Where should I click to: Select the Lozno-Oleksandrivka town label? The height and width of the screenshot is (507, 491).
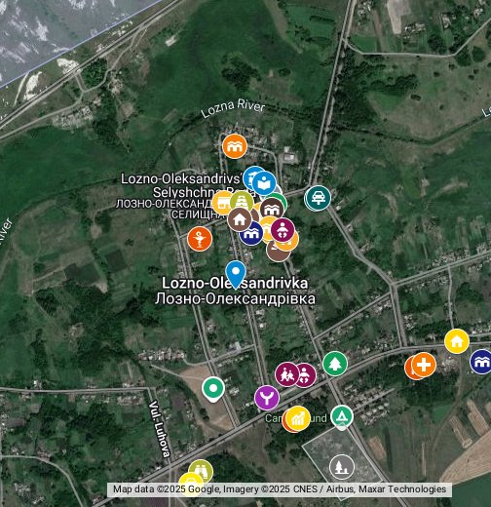(x=235, y=283)
